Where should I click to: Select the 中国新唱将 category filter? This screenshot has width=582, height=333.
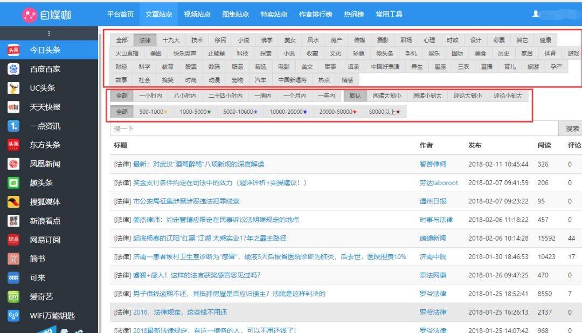click(293, 80)
